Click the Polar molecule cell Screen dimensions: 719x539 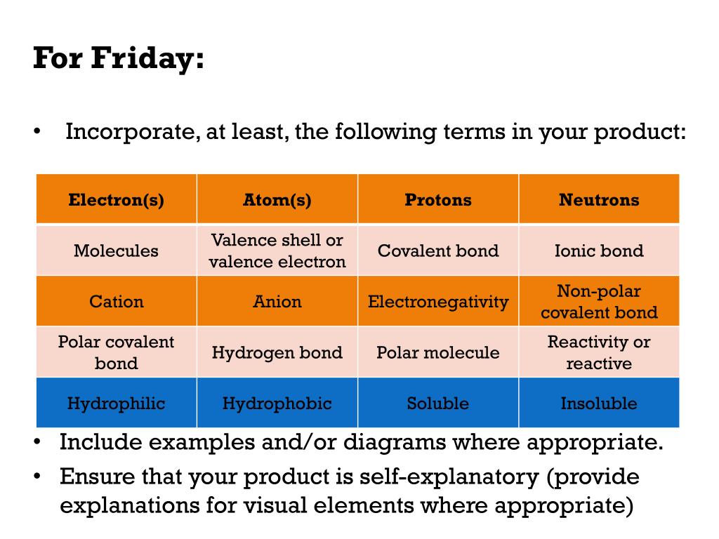[x=438, y=352]
